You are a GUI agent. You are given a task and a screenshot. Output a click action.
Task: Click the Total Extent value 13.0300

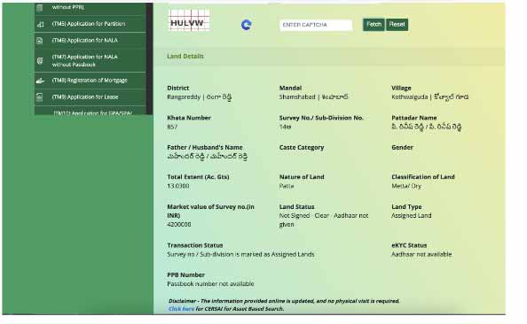178,186
